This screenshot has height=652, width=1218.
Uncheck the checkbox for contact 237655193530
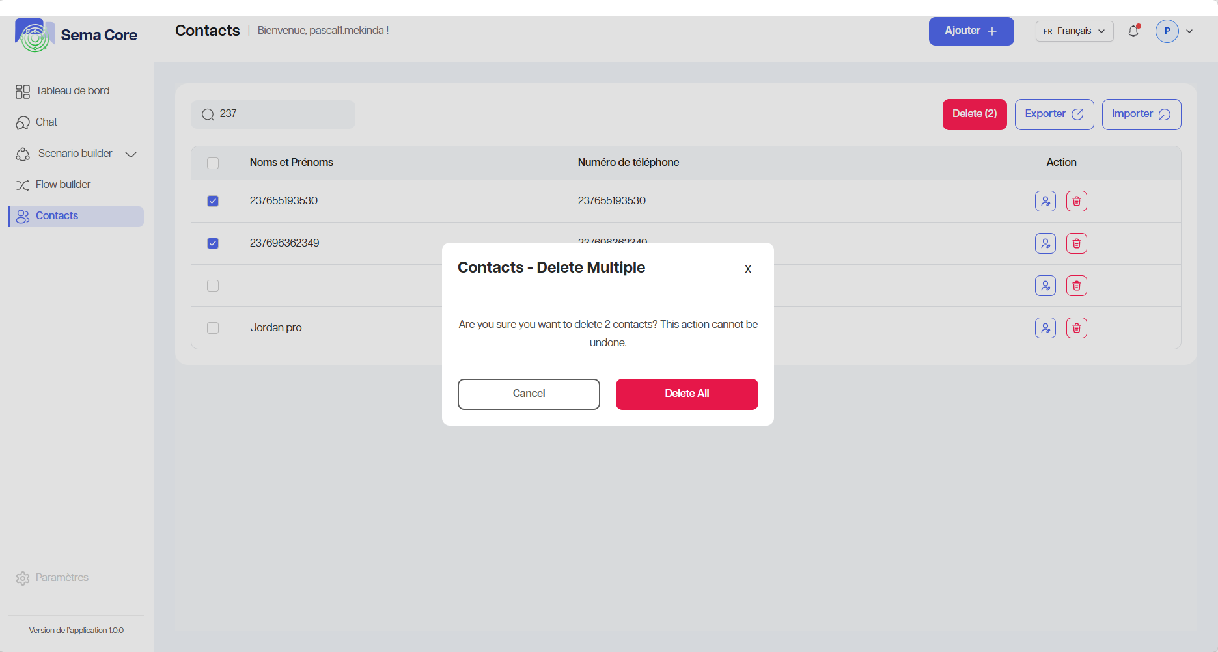coord(213,201)
